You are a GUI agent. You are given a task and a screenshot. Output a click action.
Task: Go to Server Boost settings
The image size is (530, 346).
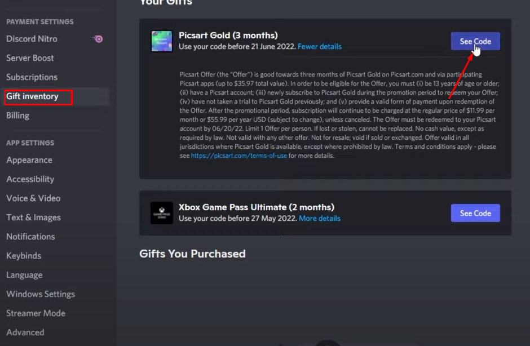[x=30, y=58]
